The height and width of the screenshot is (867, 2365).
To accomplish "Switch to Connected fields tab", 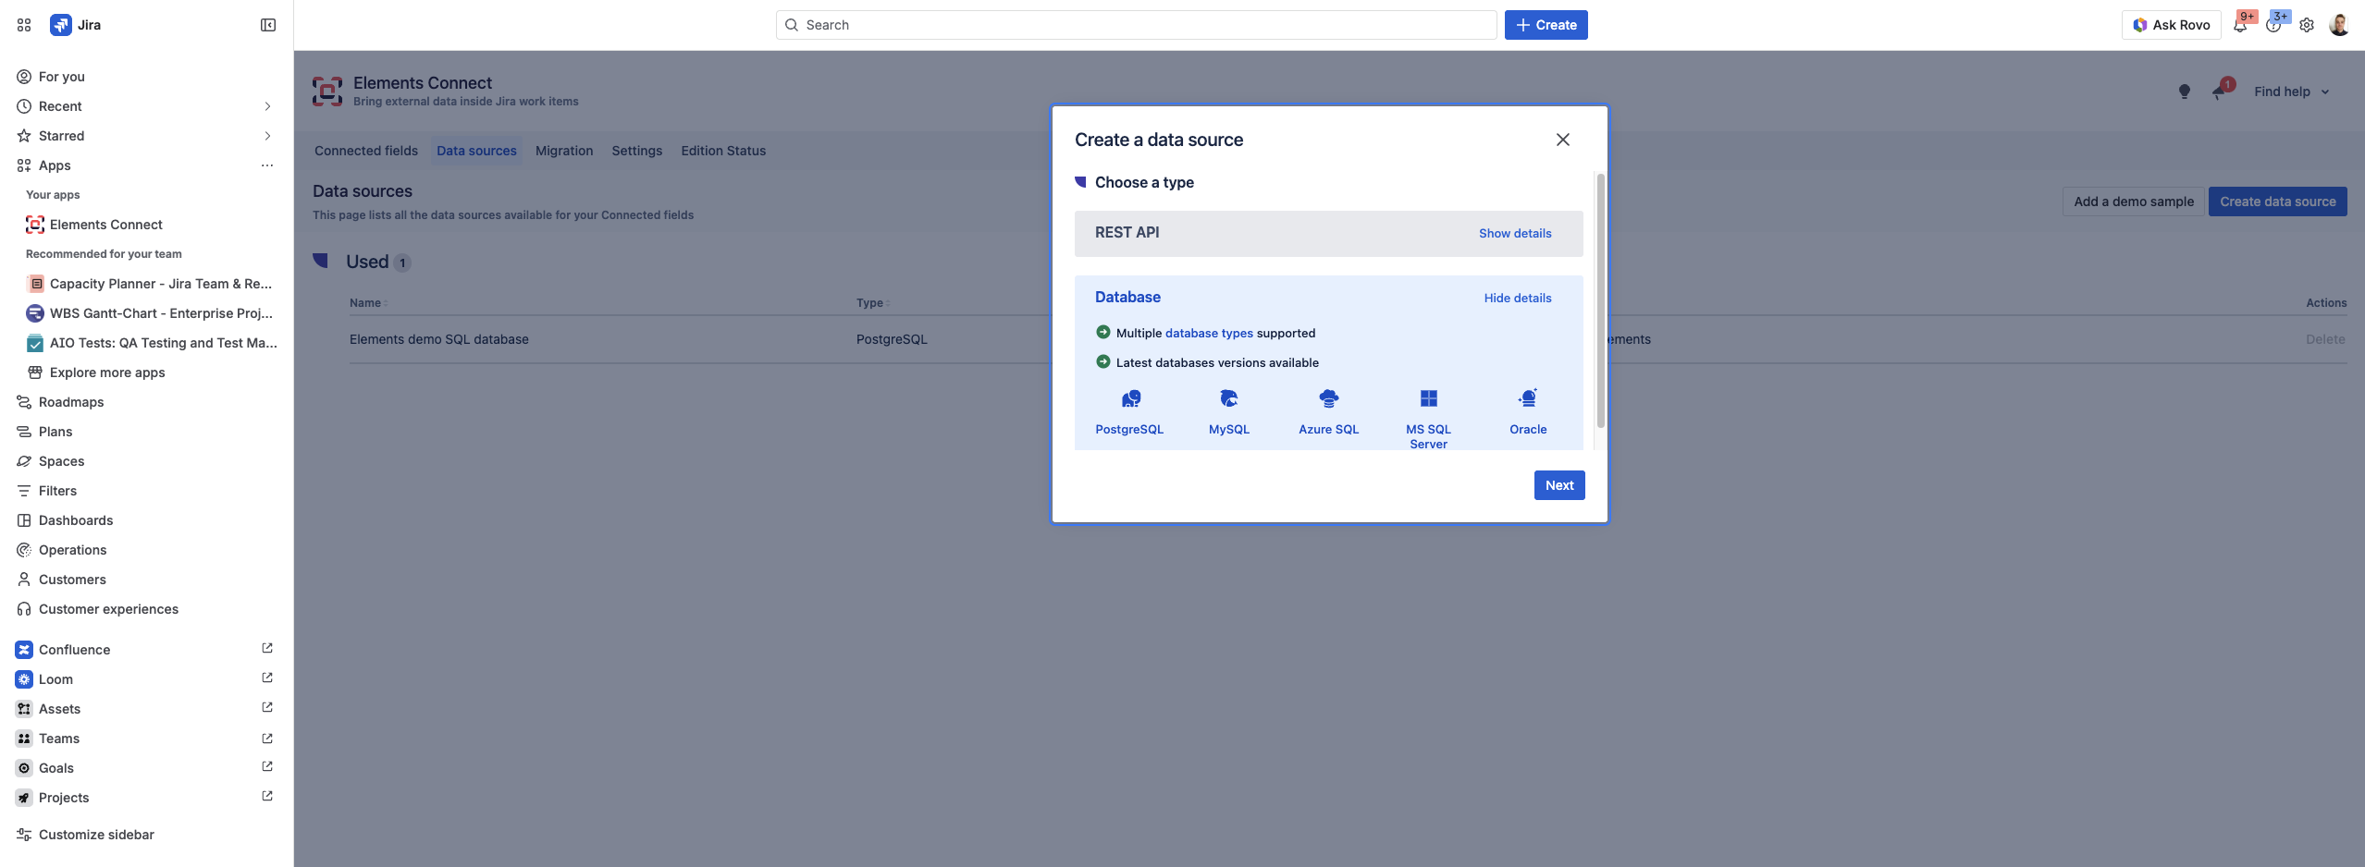I will (366, 151).
